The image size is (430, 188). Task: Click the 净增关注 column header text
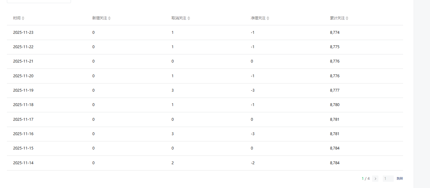258,18
